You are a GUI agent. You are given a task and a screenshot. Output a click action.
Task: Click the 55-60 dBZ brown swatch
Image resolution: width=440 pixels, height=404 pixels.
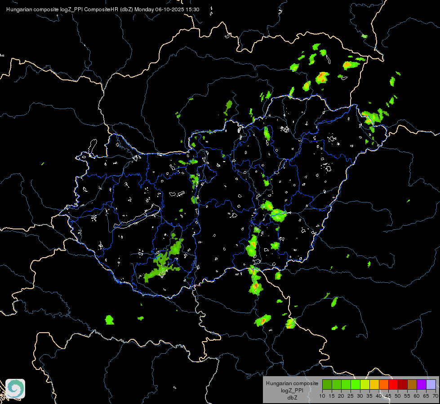tap(412, 385)
